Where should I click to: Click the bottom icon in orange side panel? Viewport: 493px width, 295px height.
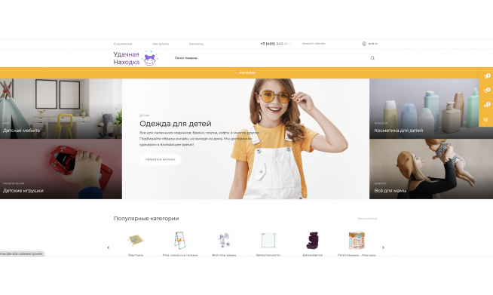tap(486, 120)
